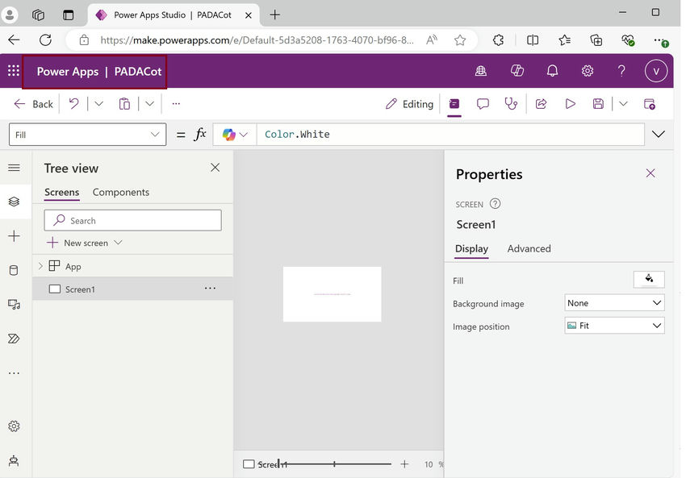The image size is (686, 478).
Task: Click the publish icon
Action: point(649,104)
